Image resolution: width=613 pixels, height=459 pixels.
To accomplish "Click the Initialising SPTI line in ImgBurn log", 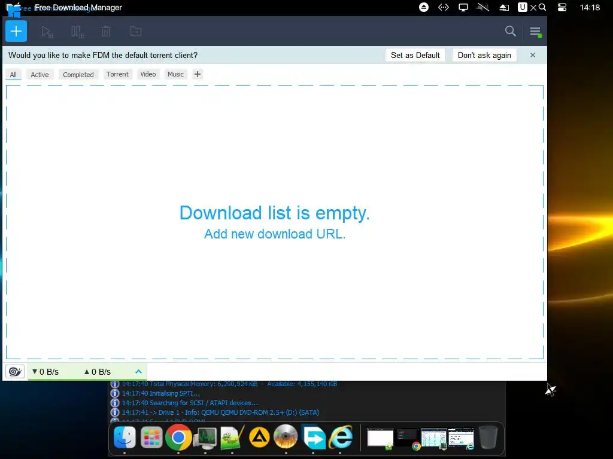I will point(160,393).
